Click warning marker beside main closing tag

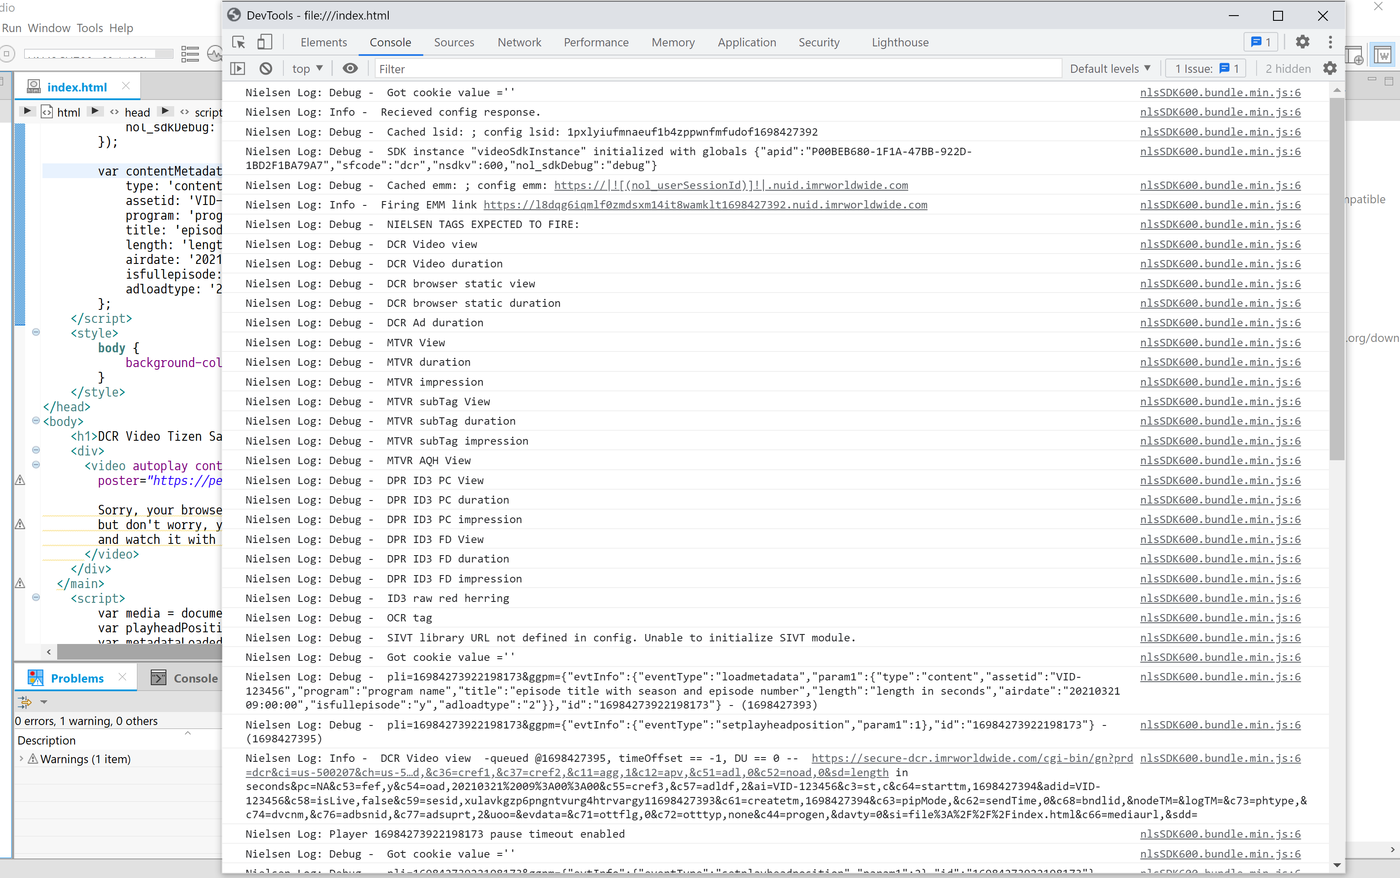tap(20, 583)
